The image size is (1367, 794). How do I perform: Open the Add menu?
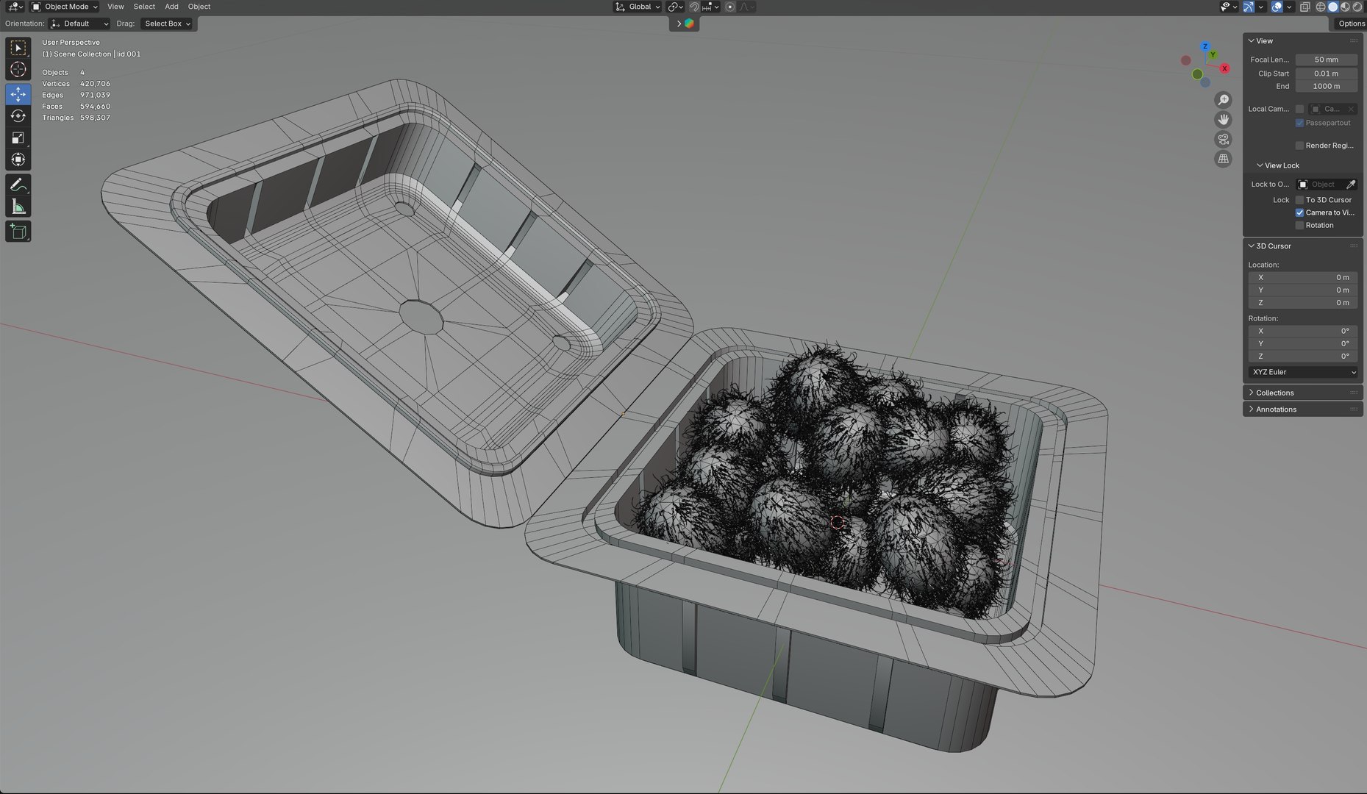[171, 7]
